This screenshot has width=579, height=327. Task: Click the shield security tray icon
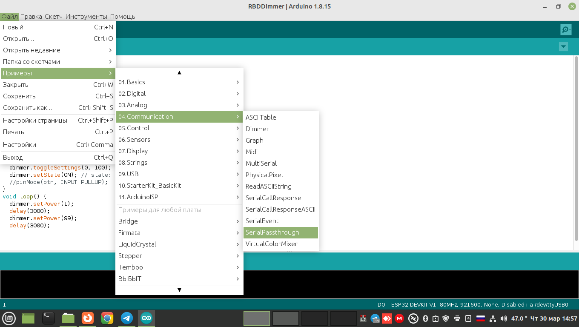[x=446, y=318]
